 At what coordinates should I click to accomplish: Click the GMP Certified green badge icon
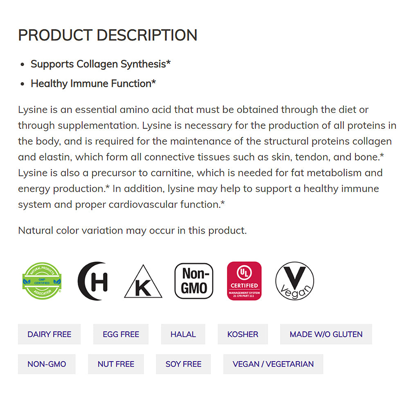[x=42, y=281]
